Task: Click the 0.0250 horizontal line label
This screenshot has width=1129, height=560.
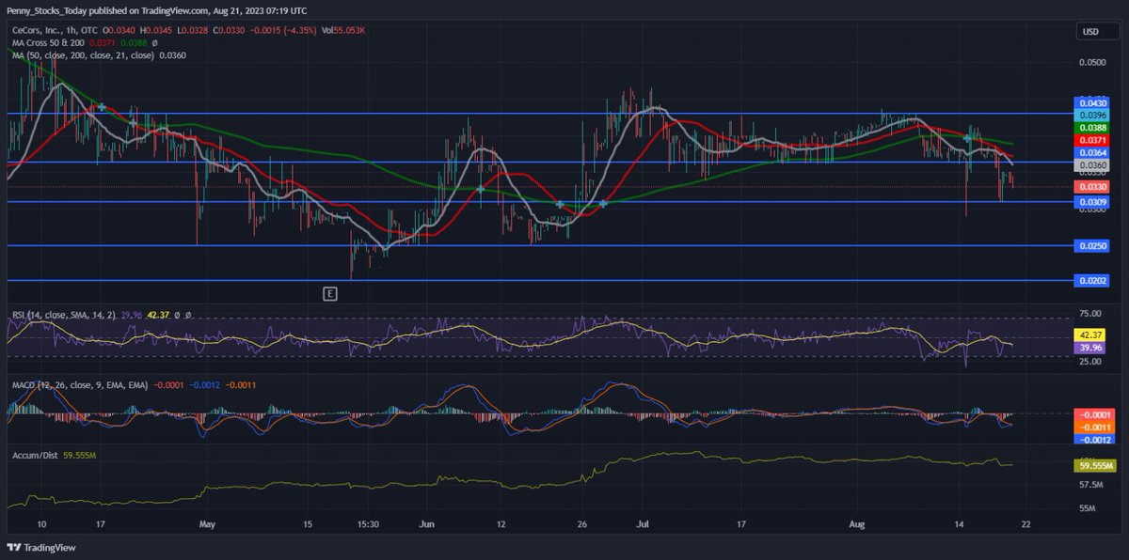Action: (x=1092, y=245)
